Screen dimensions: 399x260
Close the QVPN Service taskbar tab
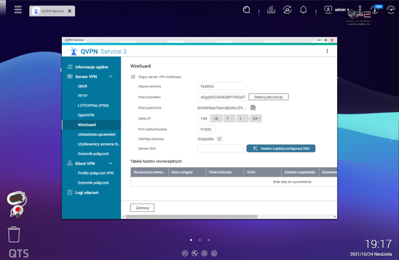(70, 11)
